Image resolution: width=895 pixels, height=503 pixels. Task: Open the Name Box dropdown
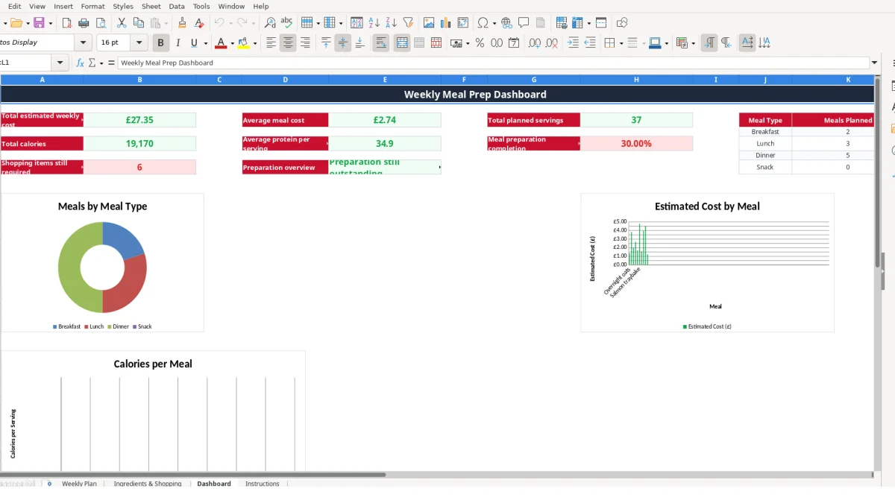(x=60, y=63)
